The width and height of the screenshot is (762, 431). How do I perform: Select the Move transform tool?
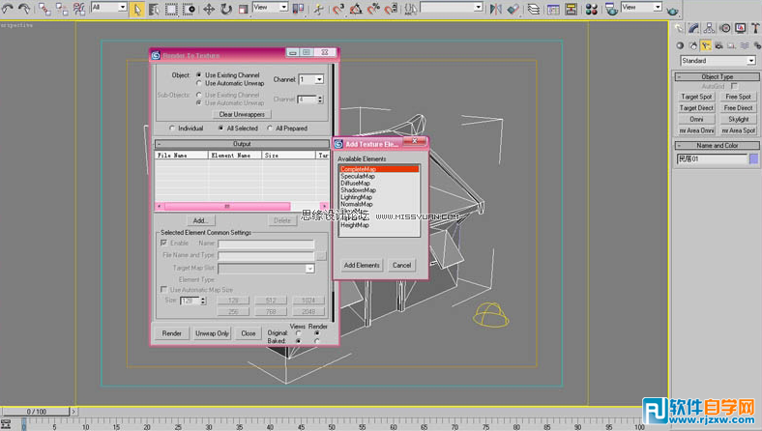(x=208, y=9)
